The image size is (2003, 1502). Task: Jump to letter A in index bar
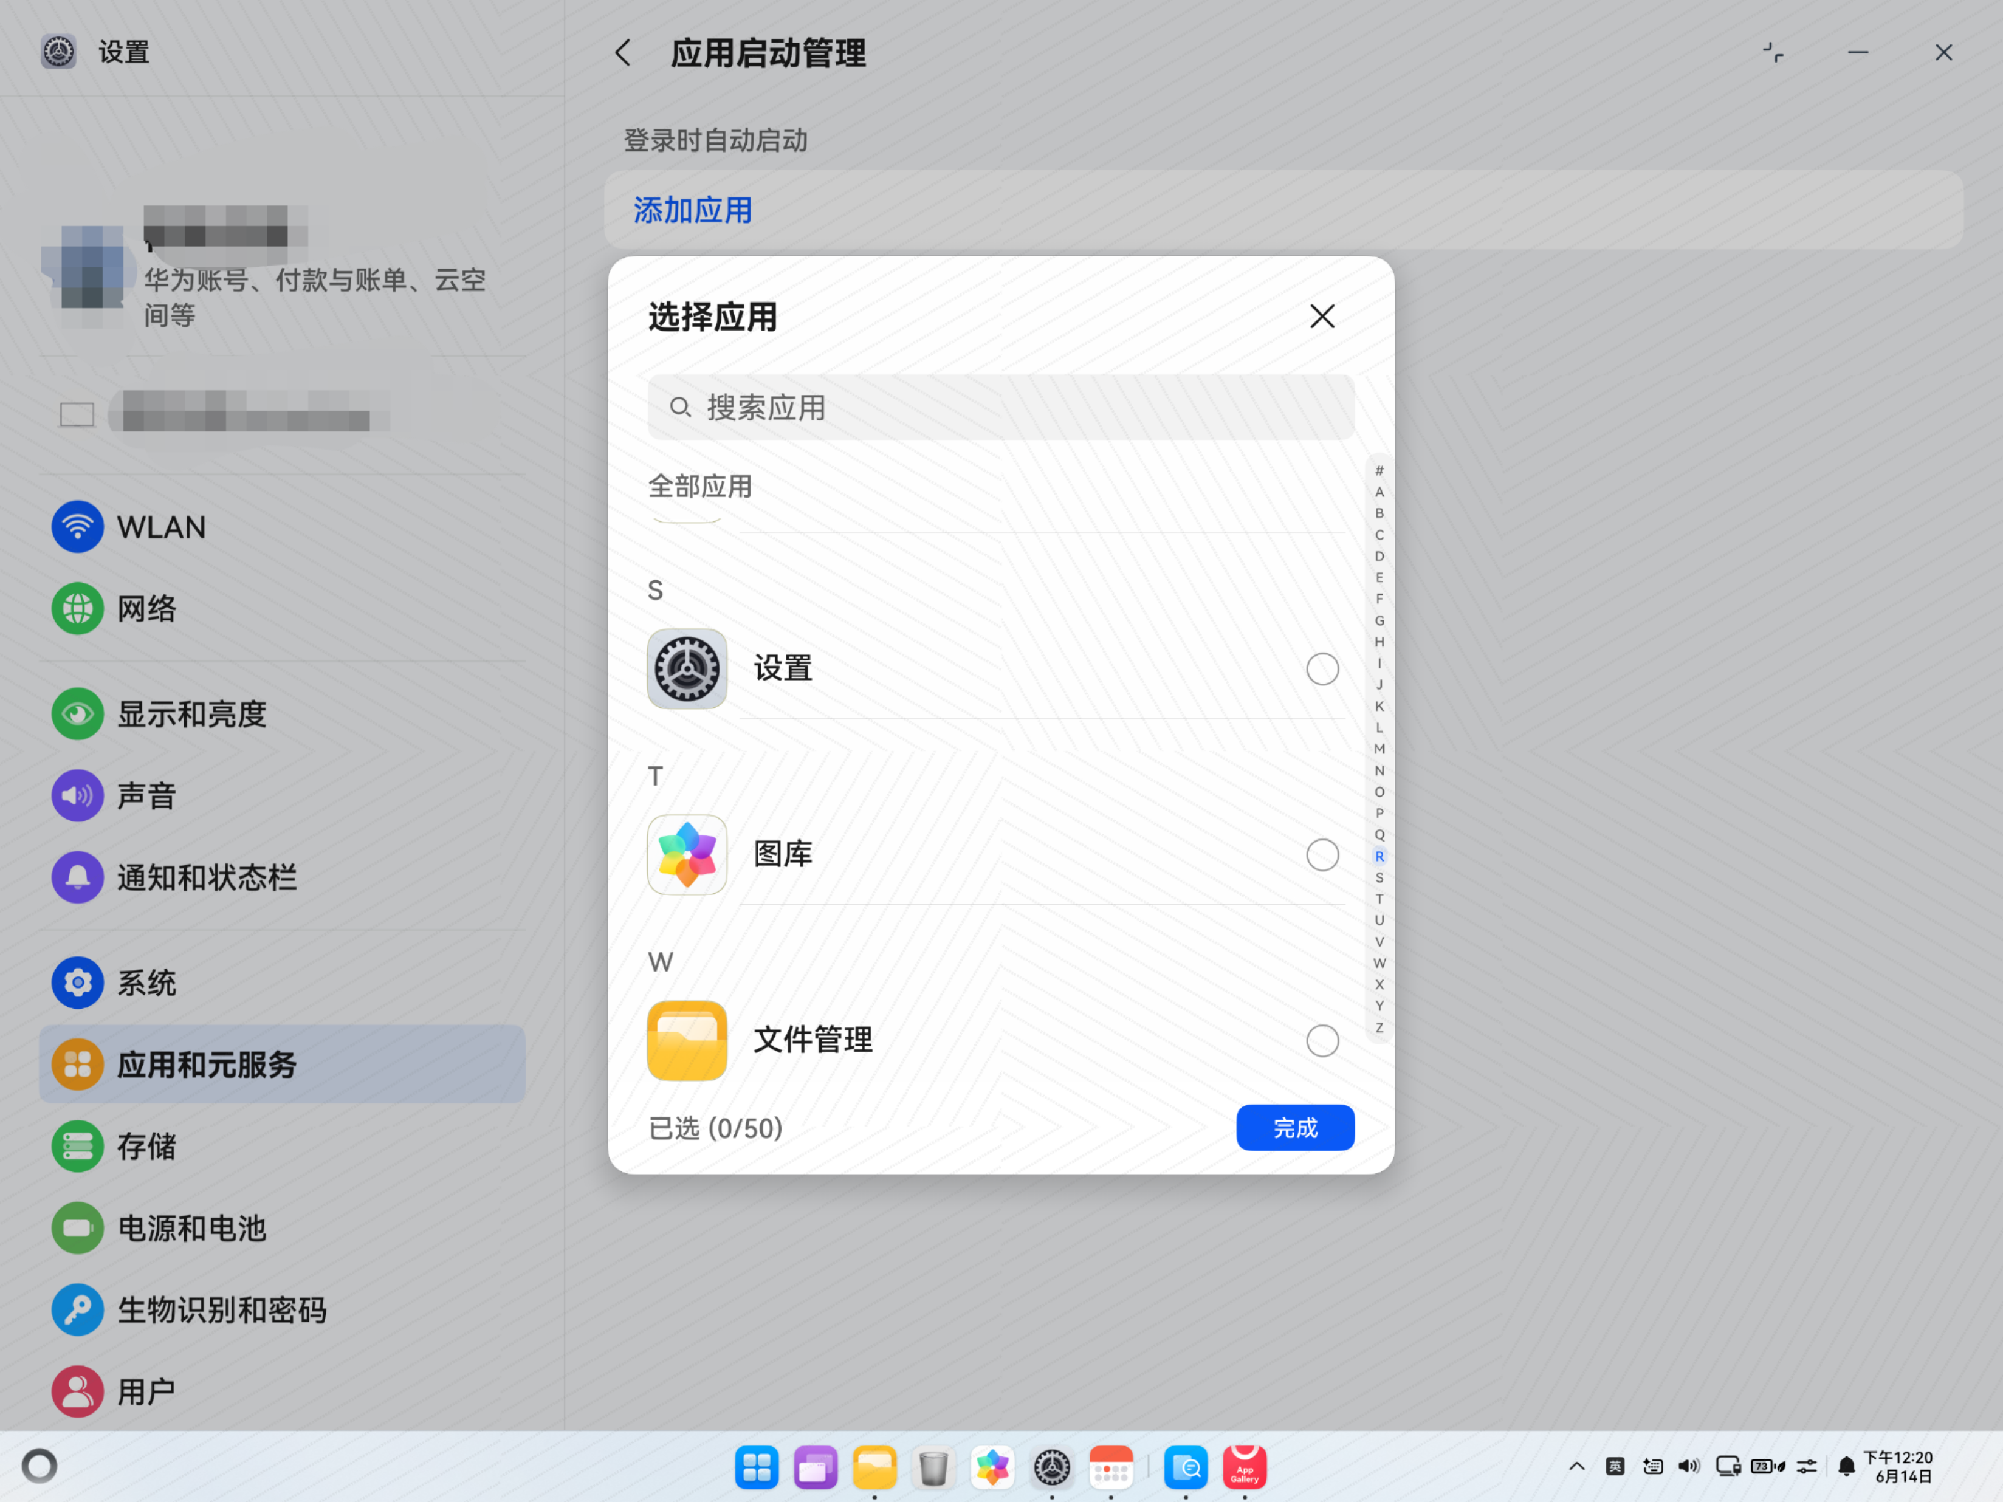[x=1379, y=492]
